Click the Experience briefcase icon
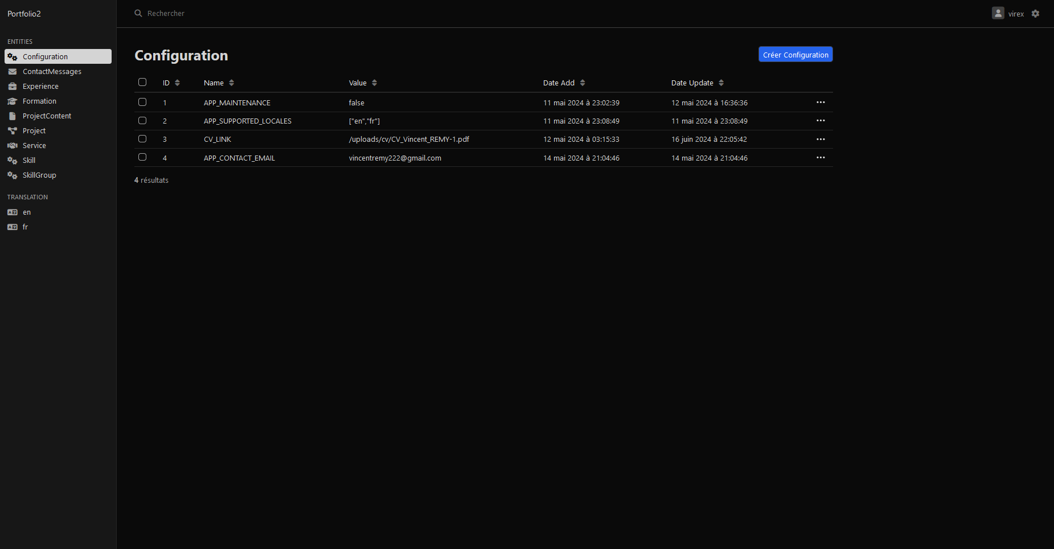1054x549 pixels. point(13,87)
